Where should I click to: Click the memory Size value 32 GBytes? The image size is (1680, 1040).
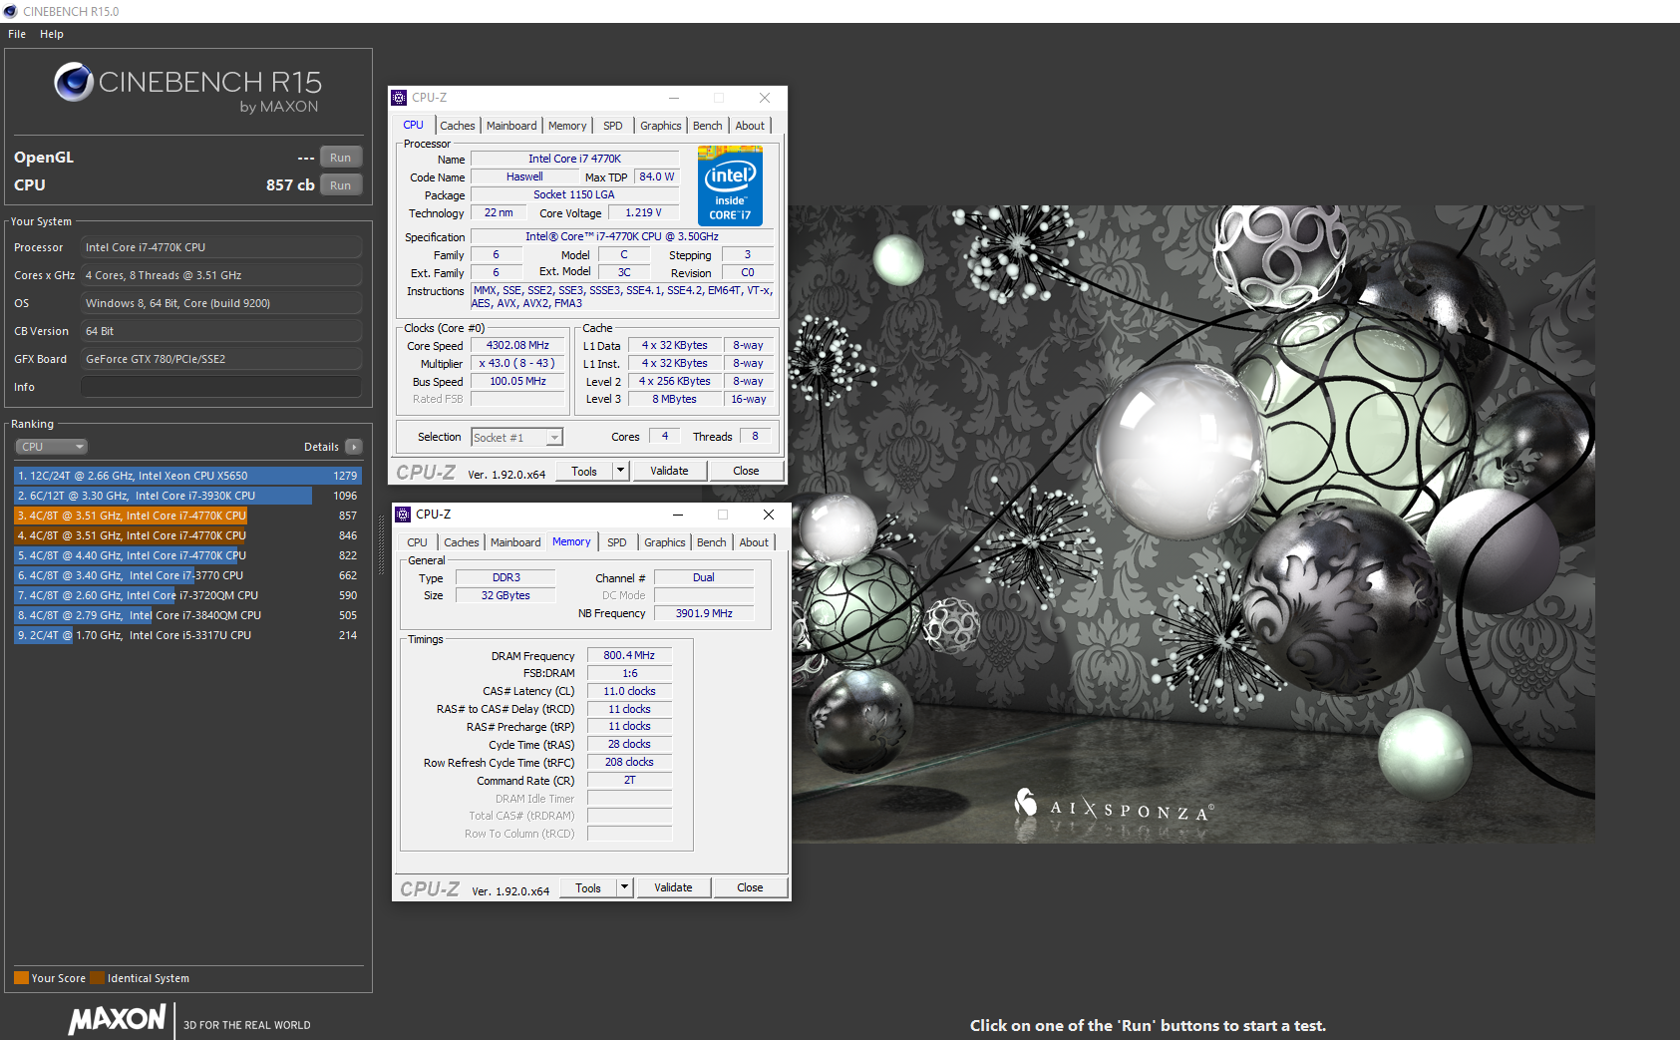coord(505,595)
